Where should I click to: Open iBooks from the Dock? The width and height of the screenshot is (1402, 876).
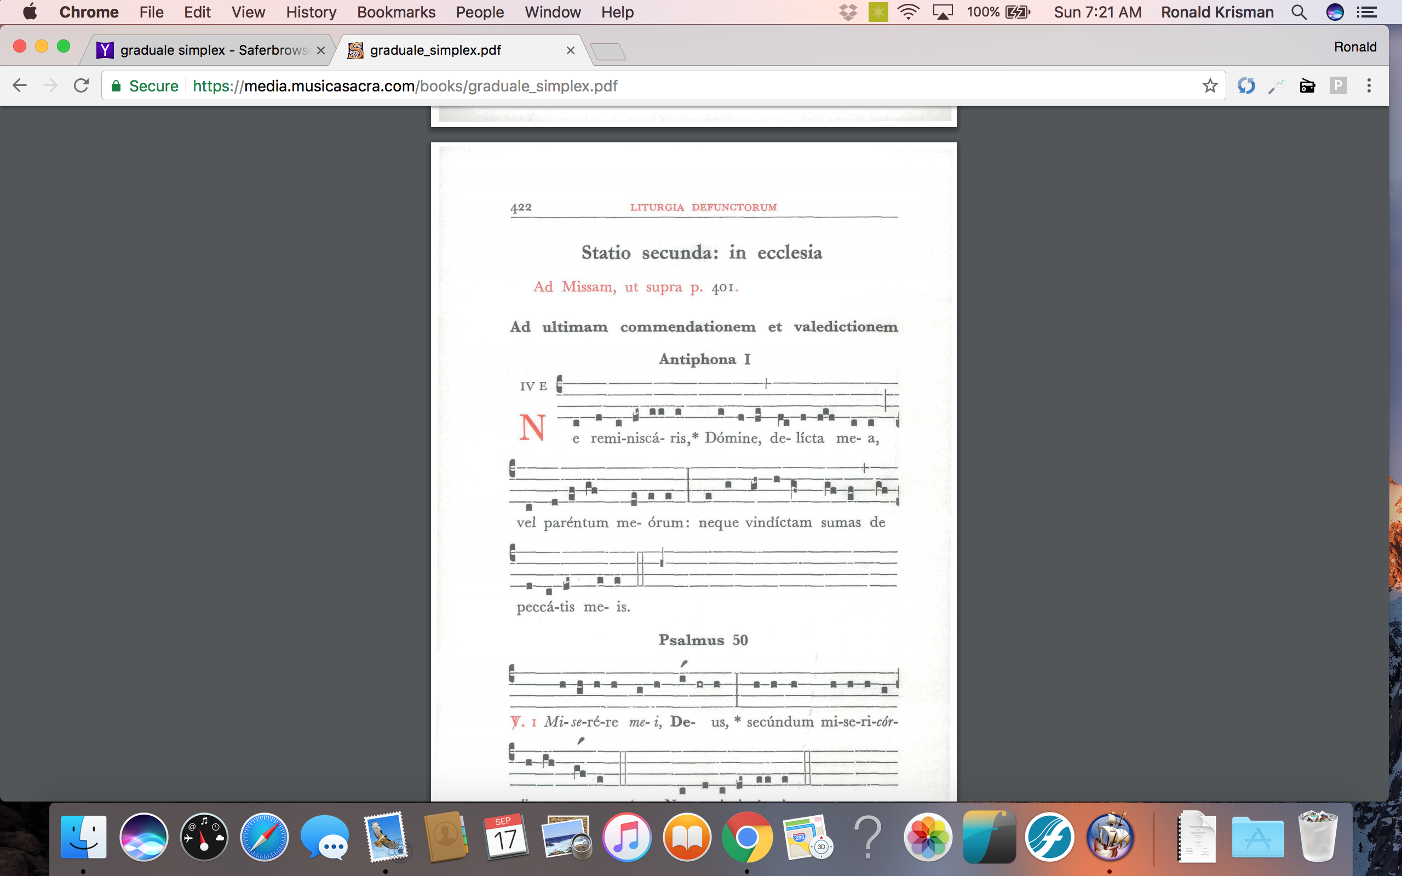click(x=687, y=837)
